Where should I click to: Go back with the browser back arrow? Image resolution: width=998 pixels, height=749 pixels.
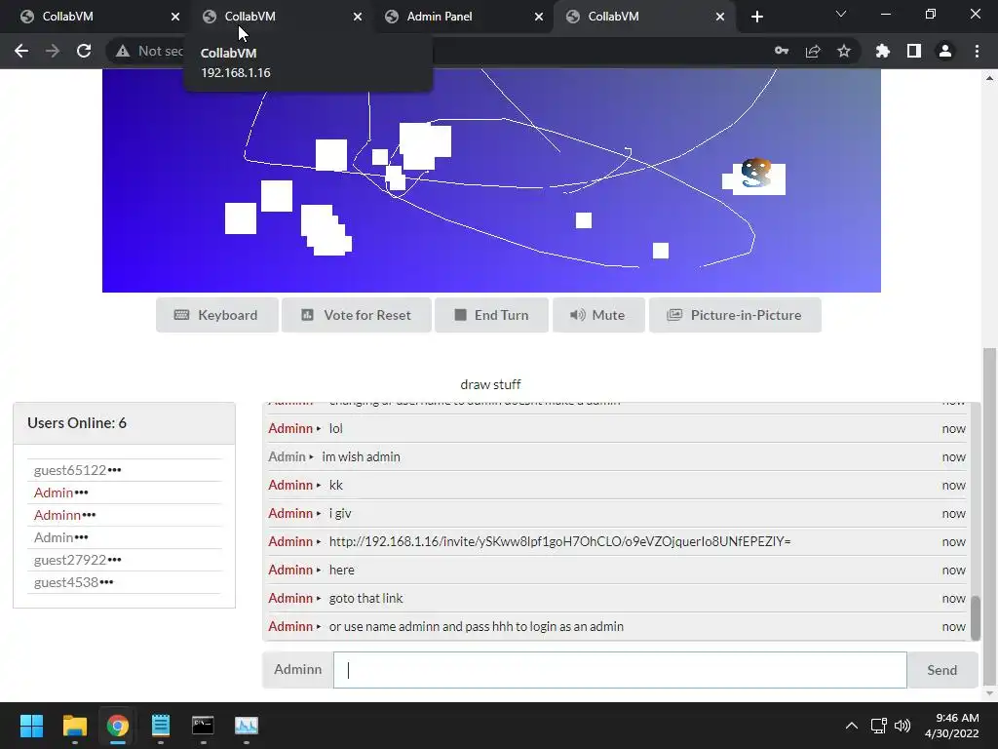click(x=21, y=51)
